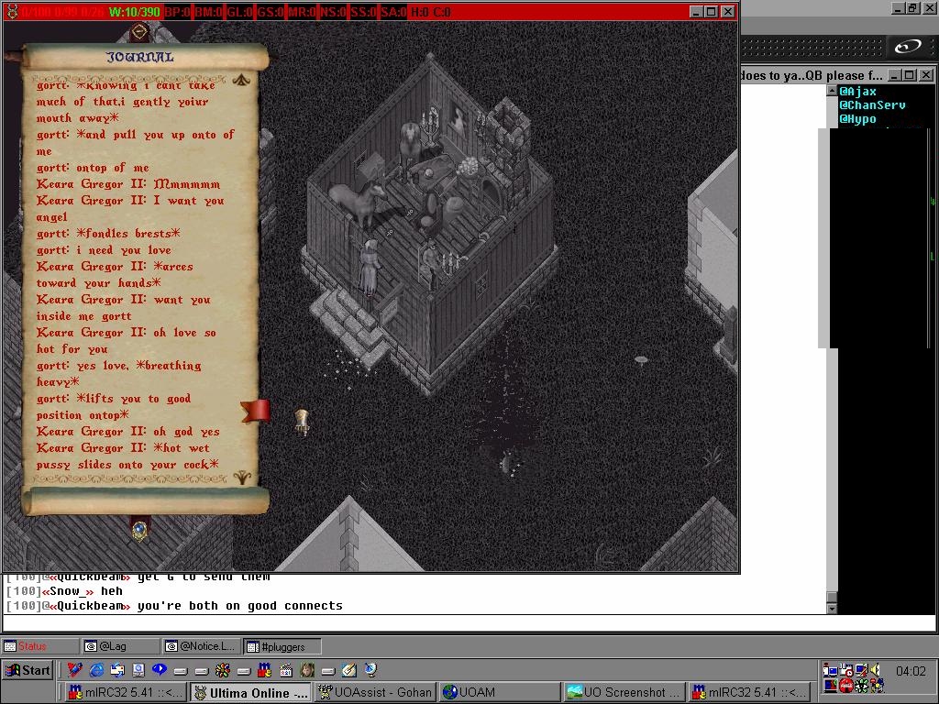The width and height of the screenshot is (939, 704).
Task: Click the Ultima Online title bar icon
Action: 12,11
